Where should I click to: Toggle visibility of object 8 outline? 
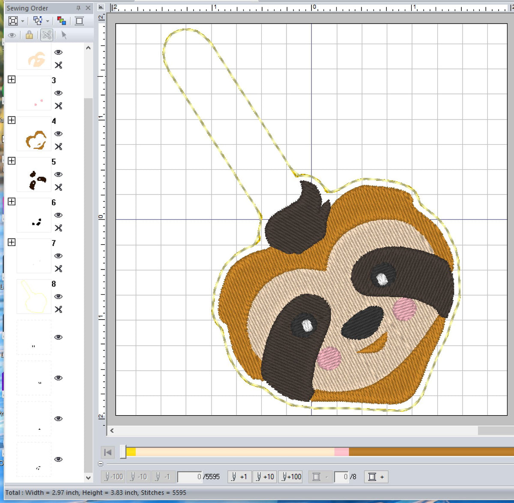[58, 296]
